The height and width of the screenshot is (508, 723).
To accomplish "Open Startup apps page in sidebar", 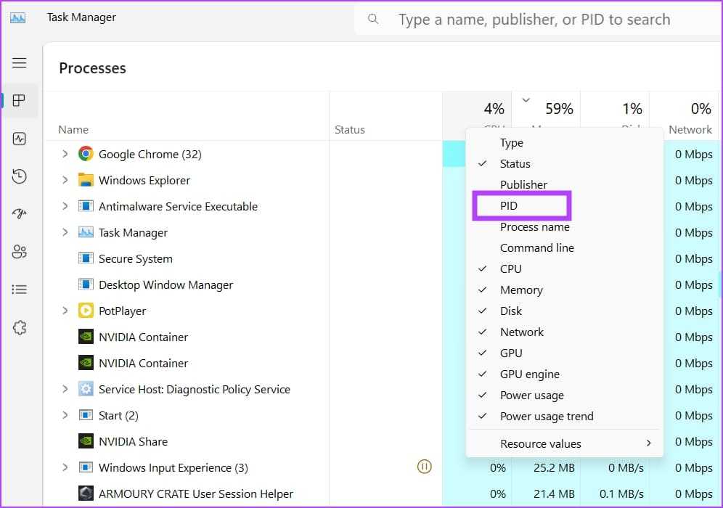I will click(x=20, y=214).
